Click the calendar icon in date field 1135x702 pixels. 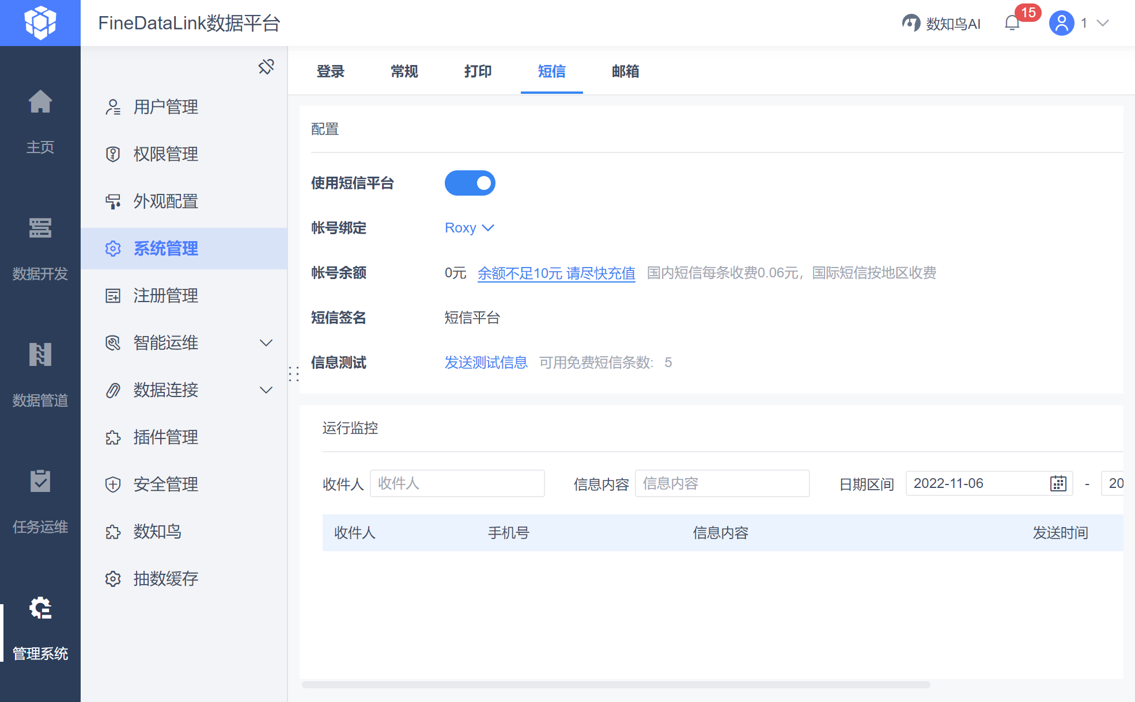point(1058,483)
